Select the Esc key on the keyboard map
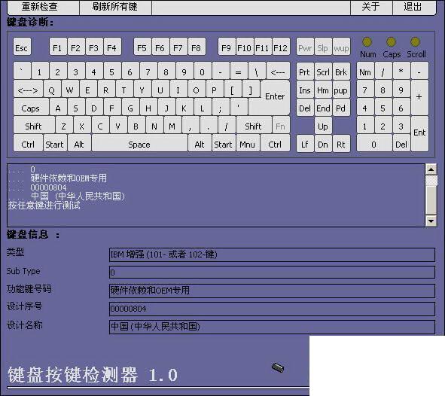Screen dimensions: 445x396 22,47
